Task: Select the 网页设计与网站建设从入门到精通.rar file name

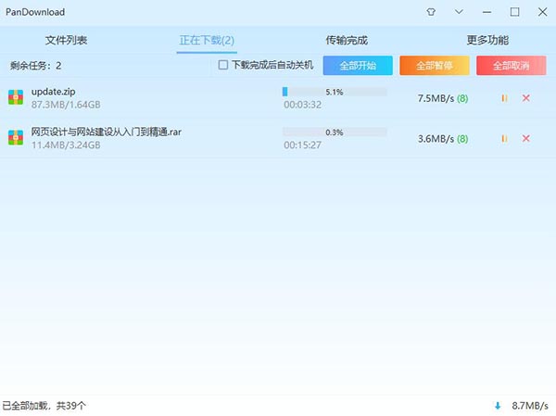Action: [x=106, y=132]
